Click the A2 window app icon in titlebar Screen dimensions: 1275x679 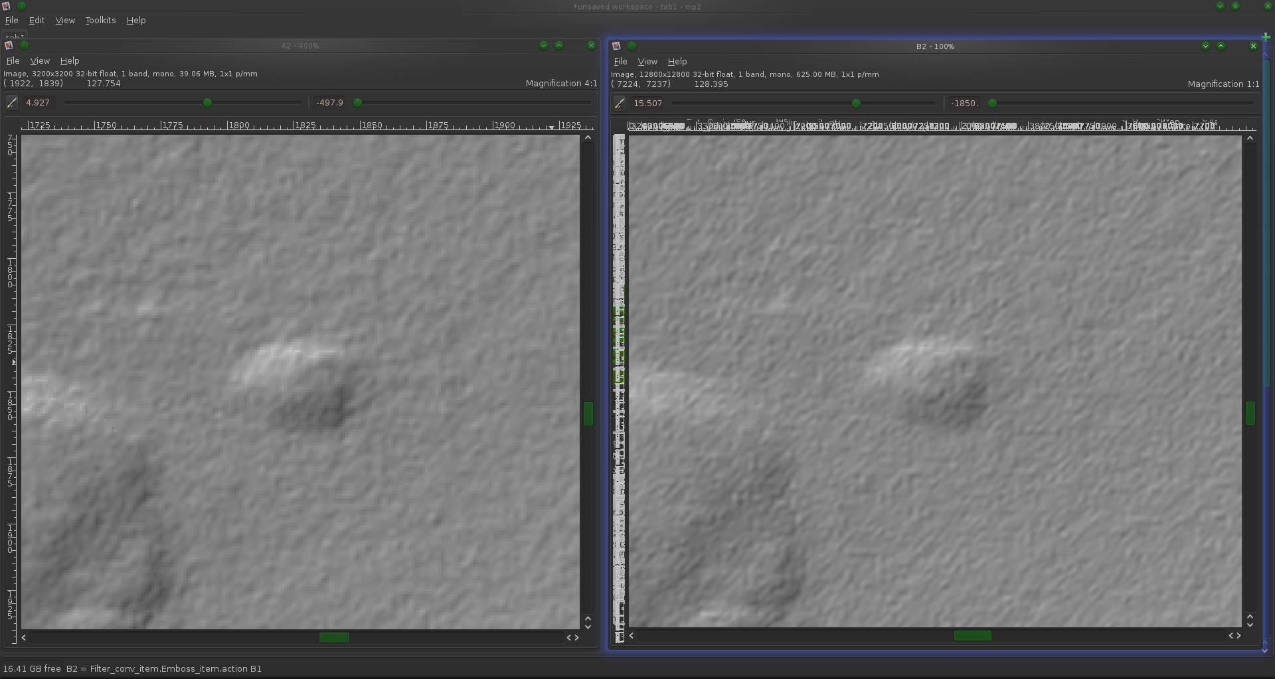tap(9, 45)
